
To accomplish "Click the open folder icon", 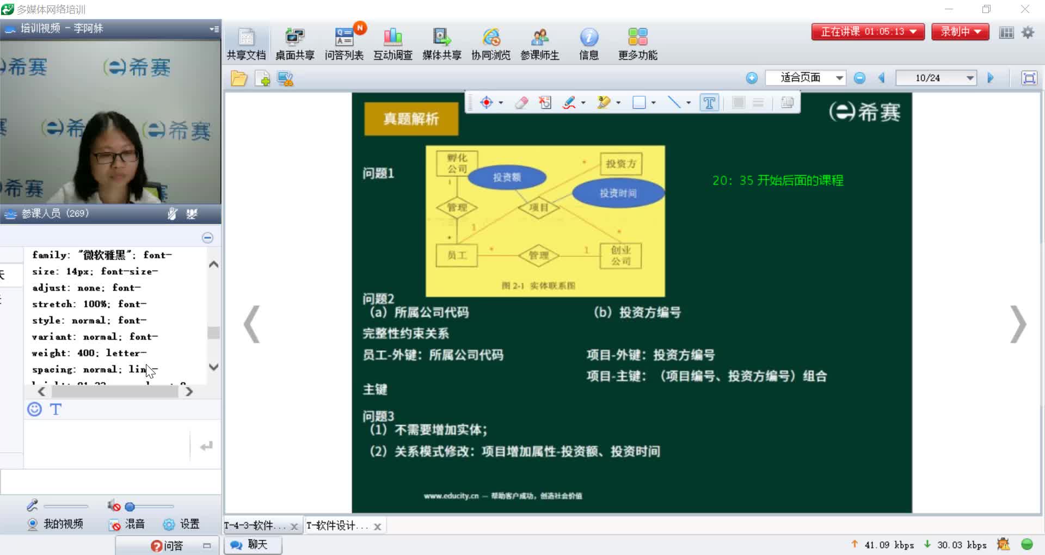I will click(x=238, y=78).
